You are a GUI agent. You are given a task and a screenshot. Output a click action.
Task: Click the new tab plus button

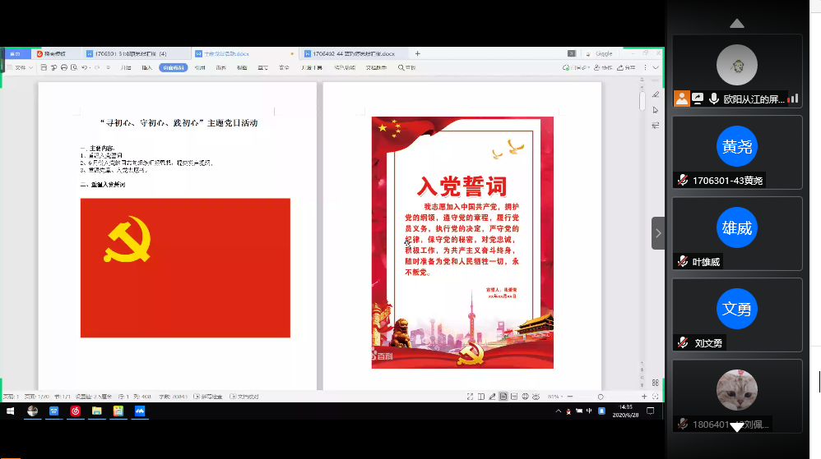point(418,53)
